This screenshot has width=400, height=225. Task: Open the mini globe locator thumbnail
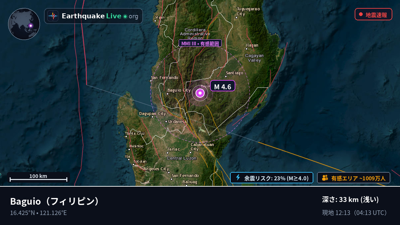[24, 24]
